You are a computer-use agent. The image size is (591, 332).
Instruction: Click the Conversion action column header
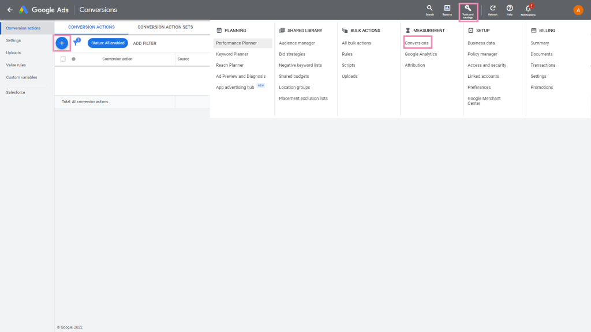[117, 59]
